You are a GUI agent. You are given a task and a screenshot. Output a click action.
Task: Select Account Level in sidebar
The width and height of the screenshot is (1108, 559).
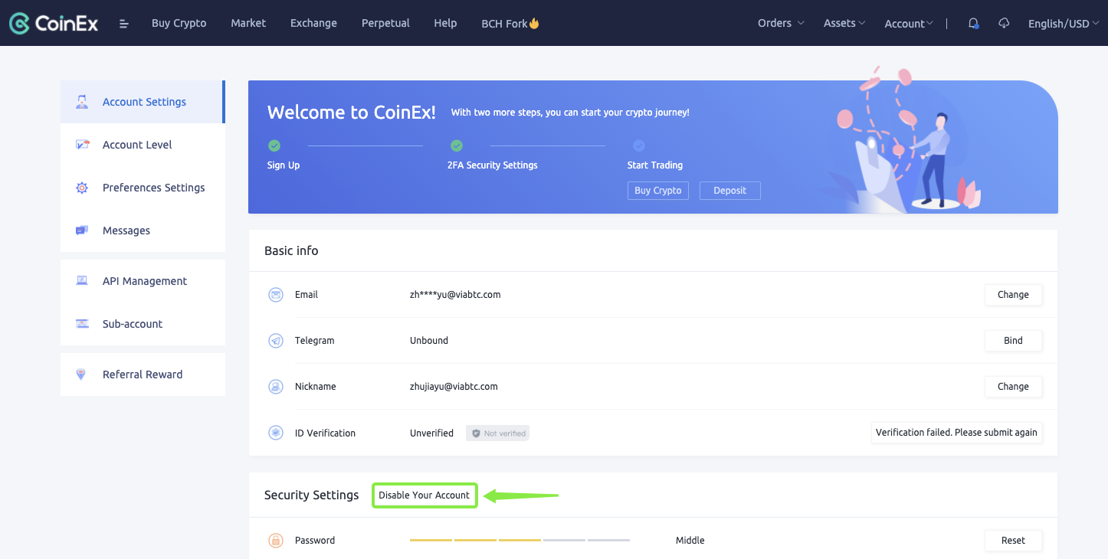tap(137, 145)
